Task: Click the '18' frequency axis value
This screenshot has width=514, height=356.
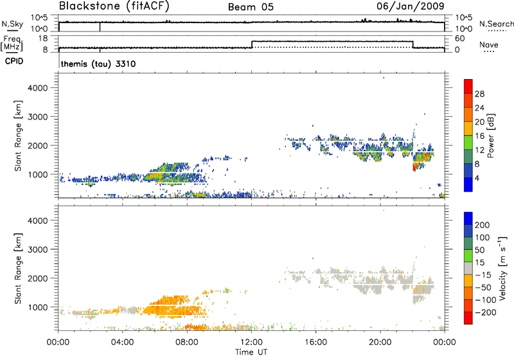Action: (x=43, y=38)
